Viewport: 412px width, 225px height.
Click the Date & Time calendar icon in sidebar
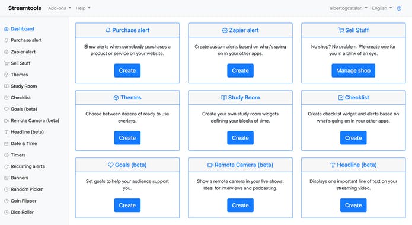pyautogui.click(x=7, y=144)
